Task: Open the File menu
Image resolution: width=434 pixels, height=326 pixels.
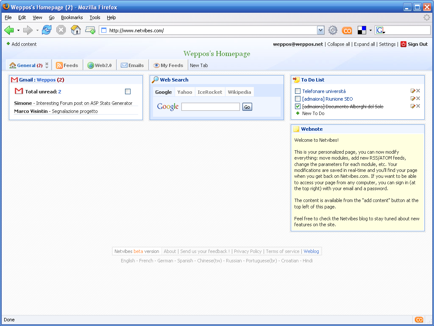Action: coord(8,17)
